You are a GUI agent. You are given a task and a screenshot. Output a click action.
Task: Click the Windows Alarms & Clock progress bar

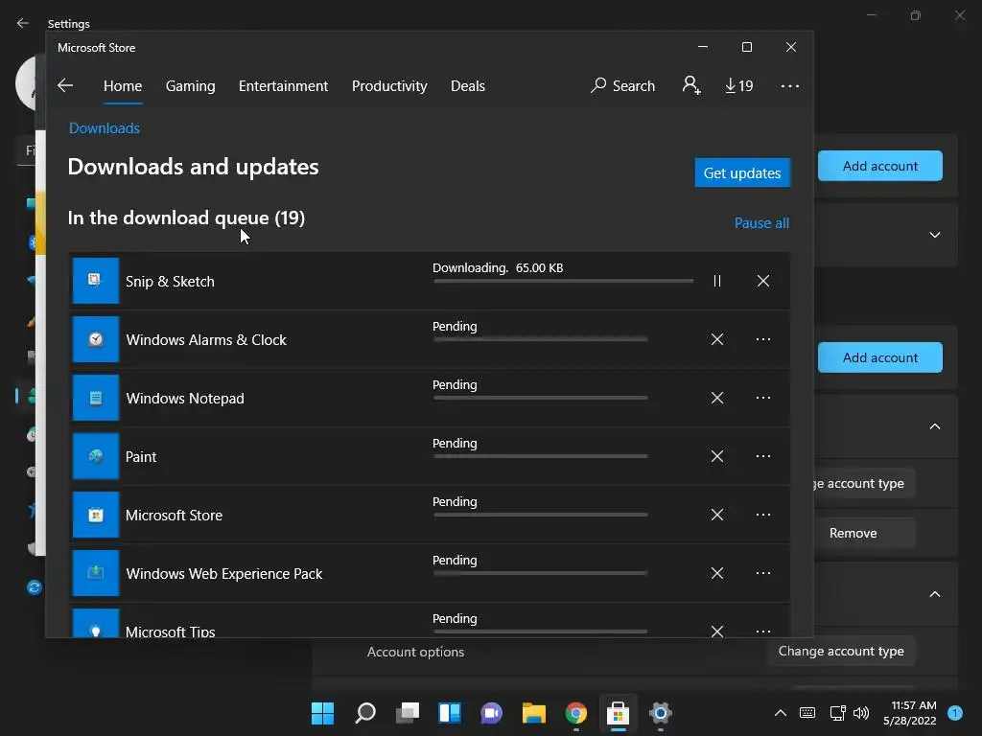pos(540,339)
